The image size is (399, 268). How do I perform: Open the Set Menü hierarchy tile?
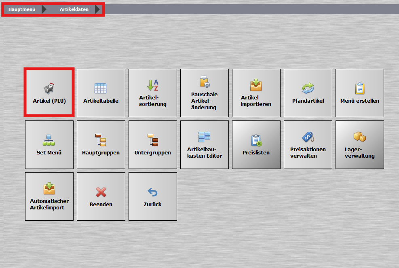click(49, 145)
